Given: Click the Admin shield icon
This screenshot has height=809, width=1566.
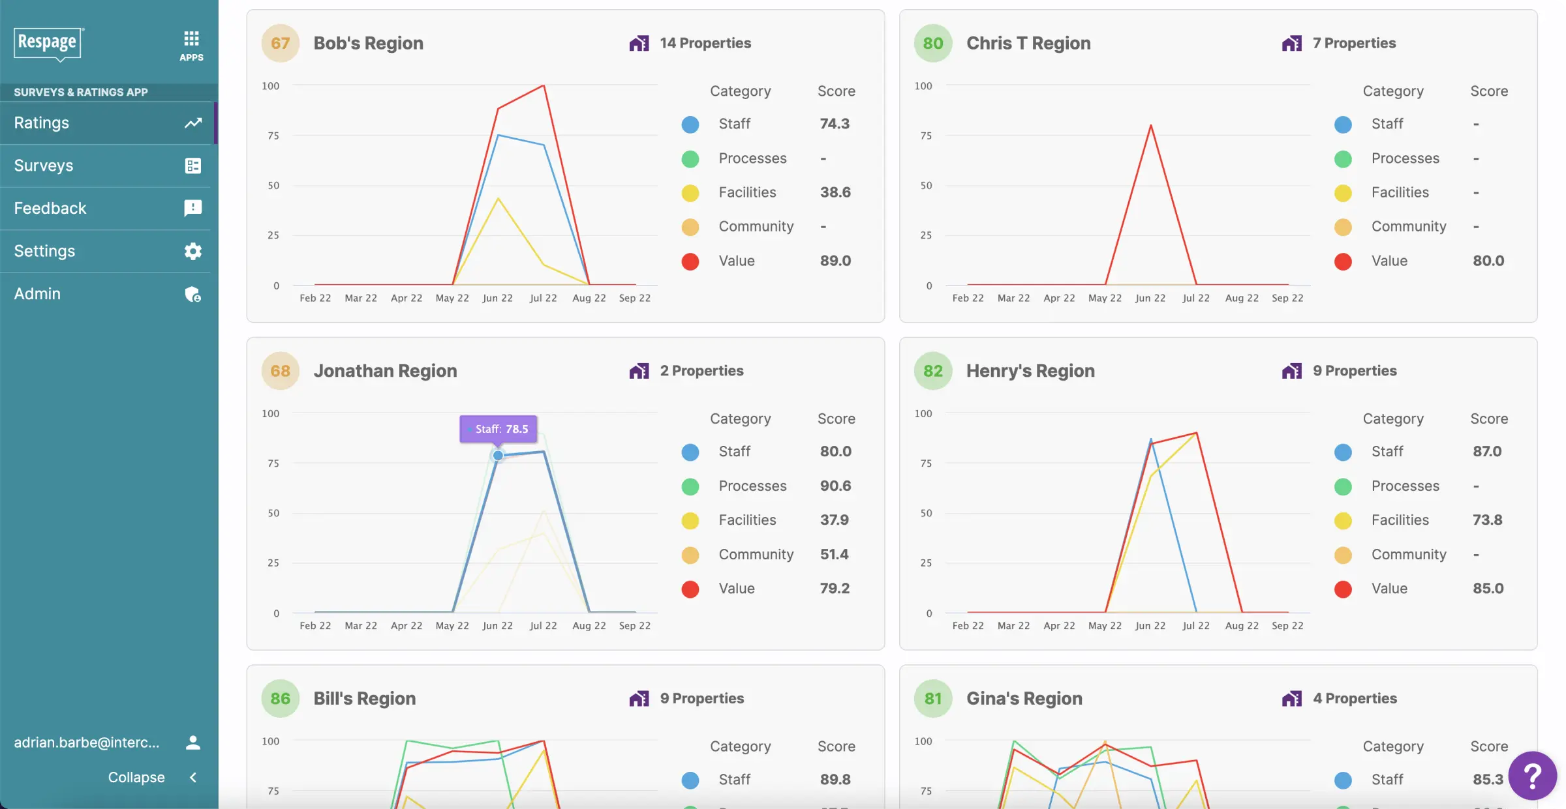Looking at the screenshot, I should pos(192,294).
